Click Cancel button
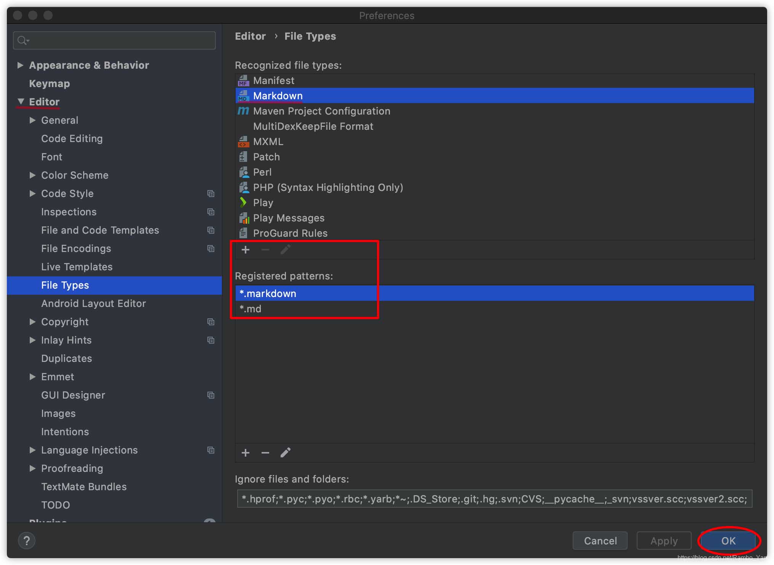The image size is (774, 565). click(x=600, y=541)
